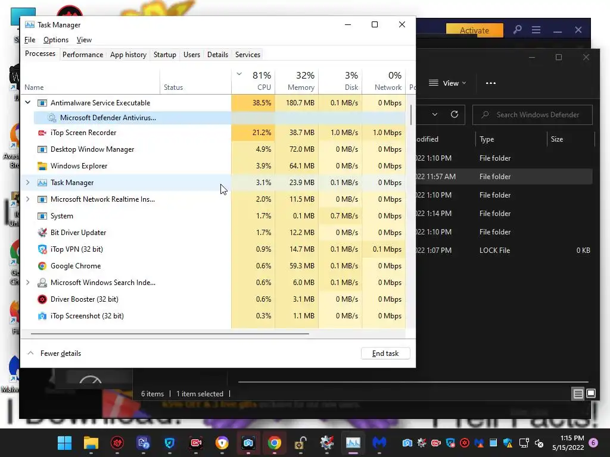
Task: Open Malwarebytes from the taskbar
Action: tap(379, 443)
